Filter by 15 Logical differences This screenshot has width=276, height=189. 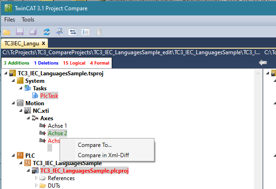(x=74, y=63)
